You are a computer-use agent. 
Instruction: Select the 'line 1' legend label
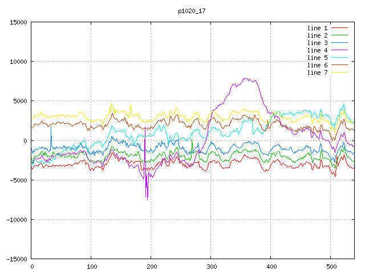pos(318,28)
